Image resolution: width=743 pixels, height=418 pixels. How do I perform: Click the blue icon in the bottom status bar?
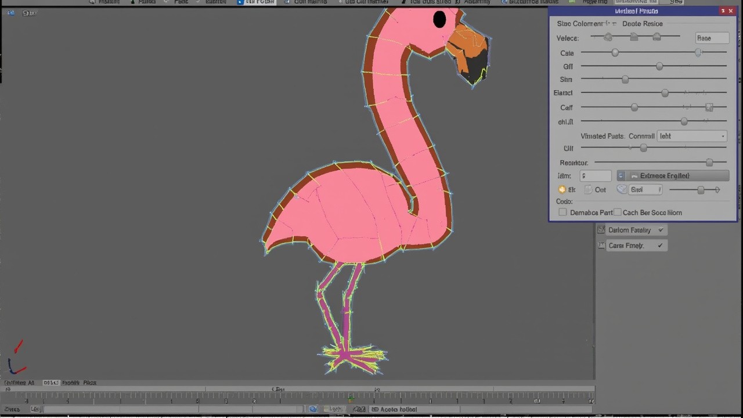coord(313,409)
